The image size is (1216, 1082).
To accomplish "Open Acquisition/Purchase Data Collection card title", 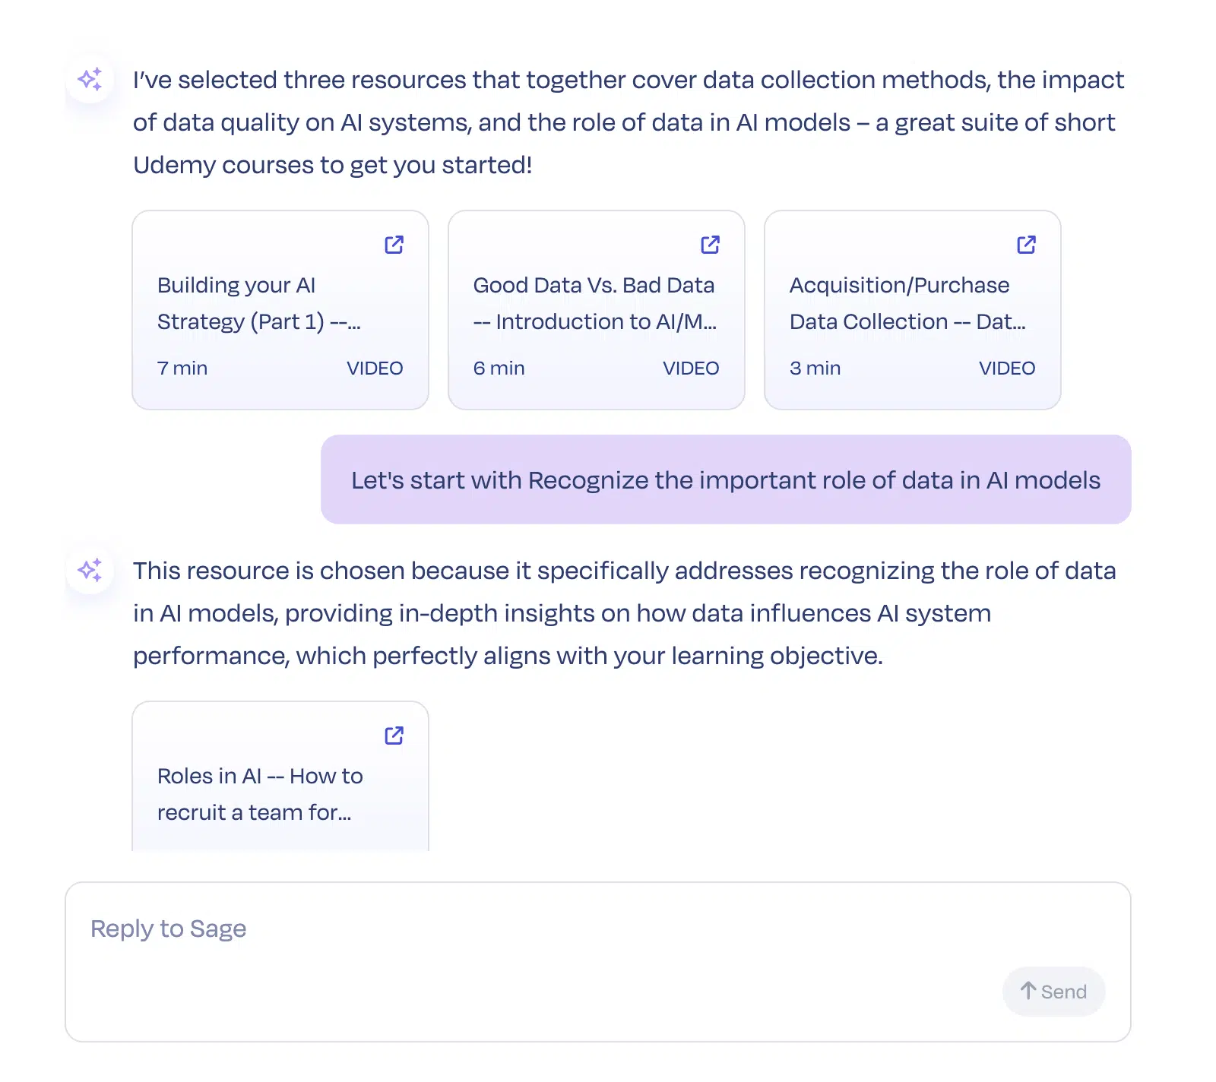I will click(907, 303).
